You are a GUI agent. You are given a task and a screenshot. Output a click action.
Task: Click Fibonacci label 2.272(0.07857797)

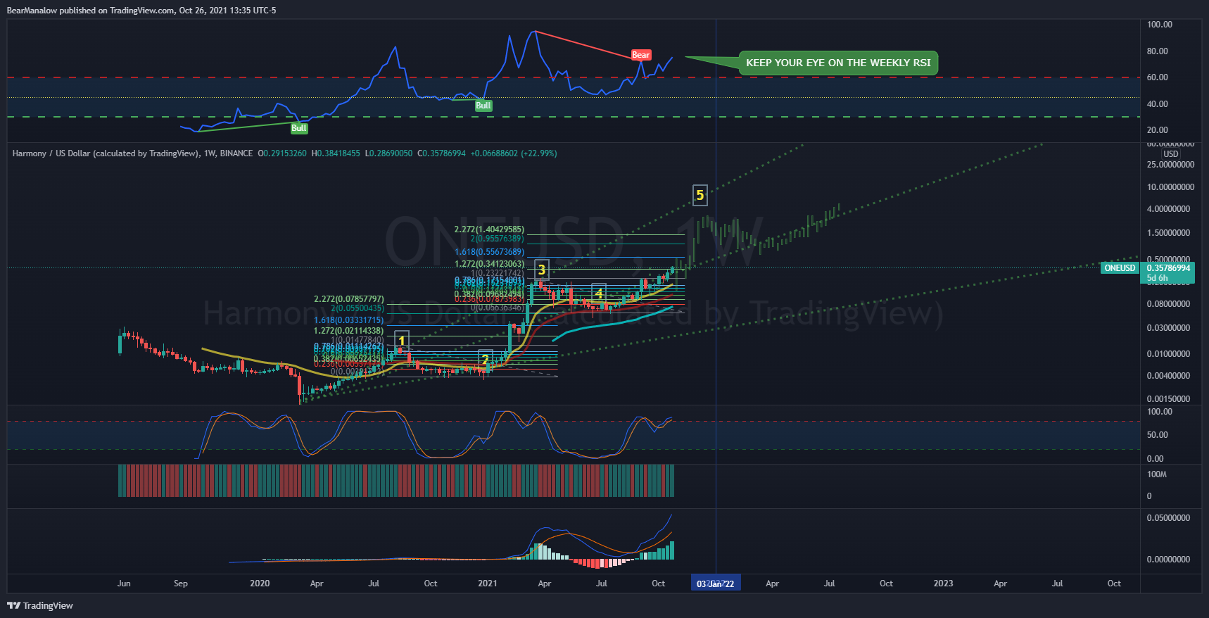349,299
